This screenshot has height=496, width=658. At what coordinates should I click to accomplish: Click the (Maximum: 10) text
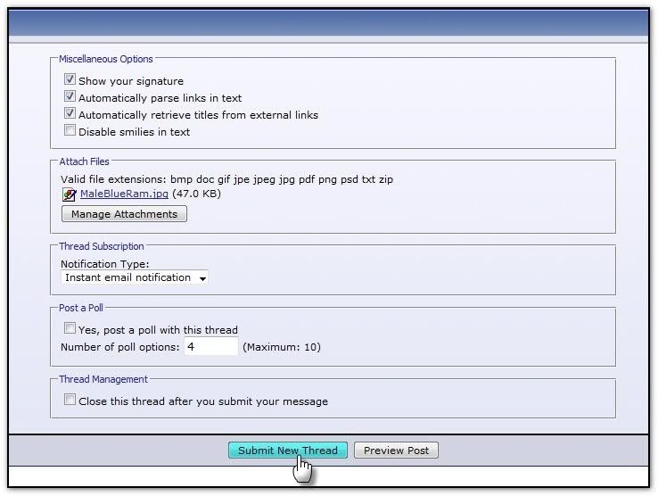(x=282, y=347)
